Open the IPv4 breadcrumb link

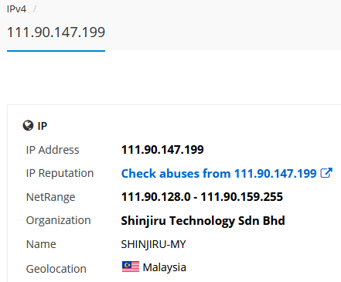[x=16, y=9]
